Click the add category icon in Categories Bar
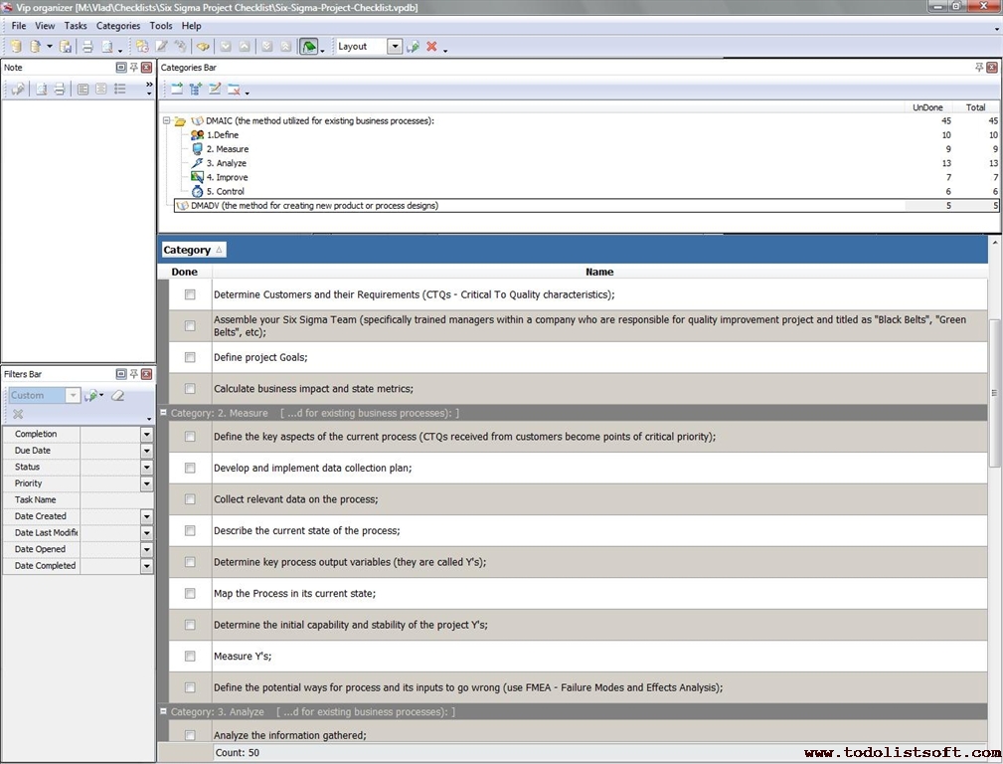Screen dimensions: 1003x764 [x=177, y=90]
